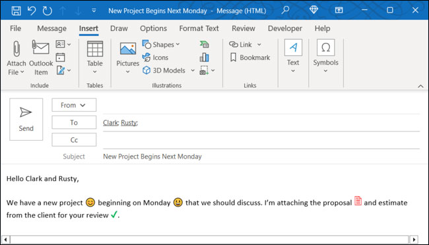Viewport: 429px width, 245px height.
Task: Expand the Link dropdown arrow
Action: pyautogui.click(x=259, y=44)
